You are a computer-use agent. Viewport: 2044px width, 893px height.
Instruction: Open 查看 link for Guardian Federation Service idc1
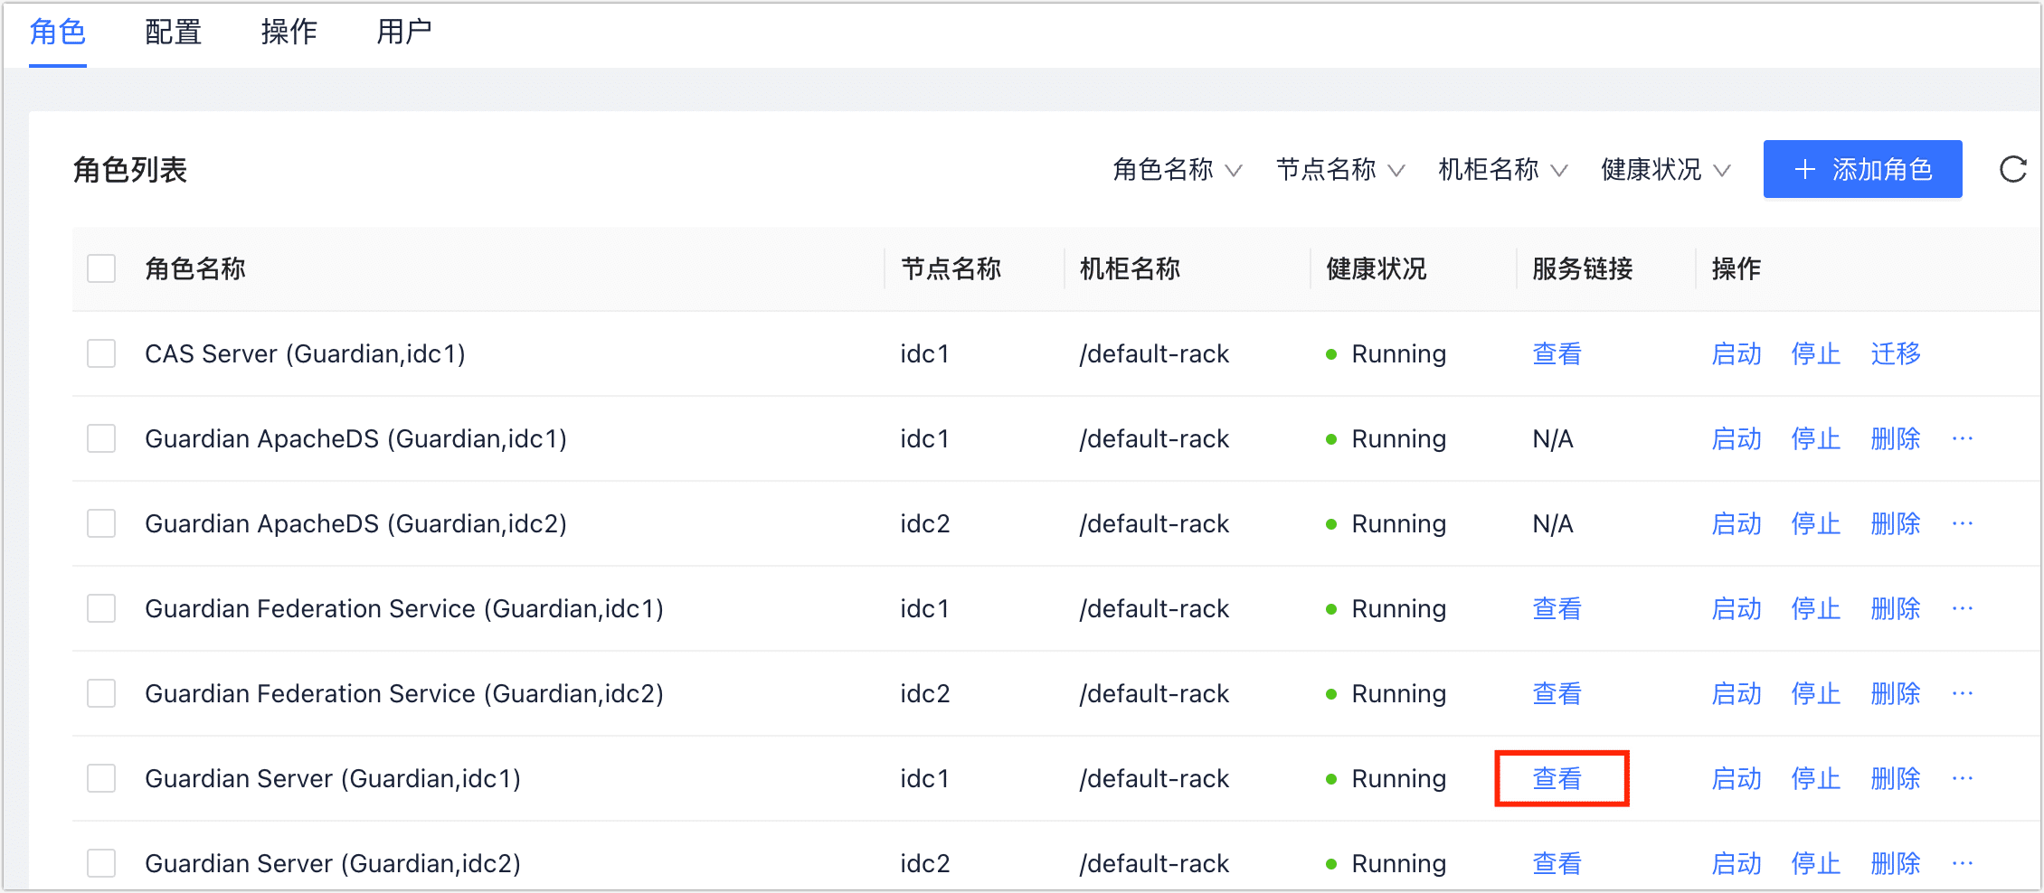(1557, 608)
